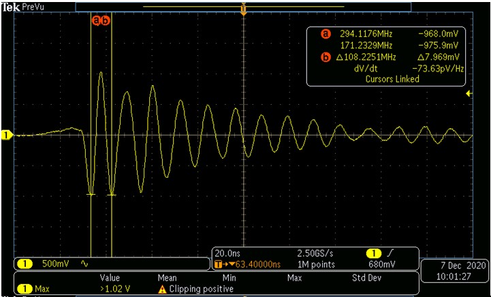
Task: Click the >1.02 V measurement value
Action: [114, 289]
